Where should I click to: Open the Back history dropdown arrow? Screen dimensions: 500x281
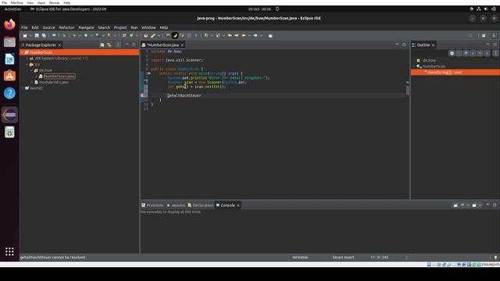point(249,36)
